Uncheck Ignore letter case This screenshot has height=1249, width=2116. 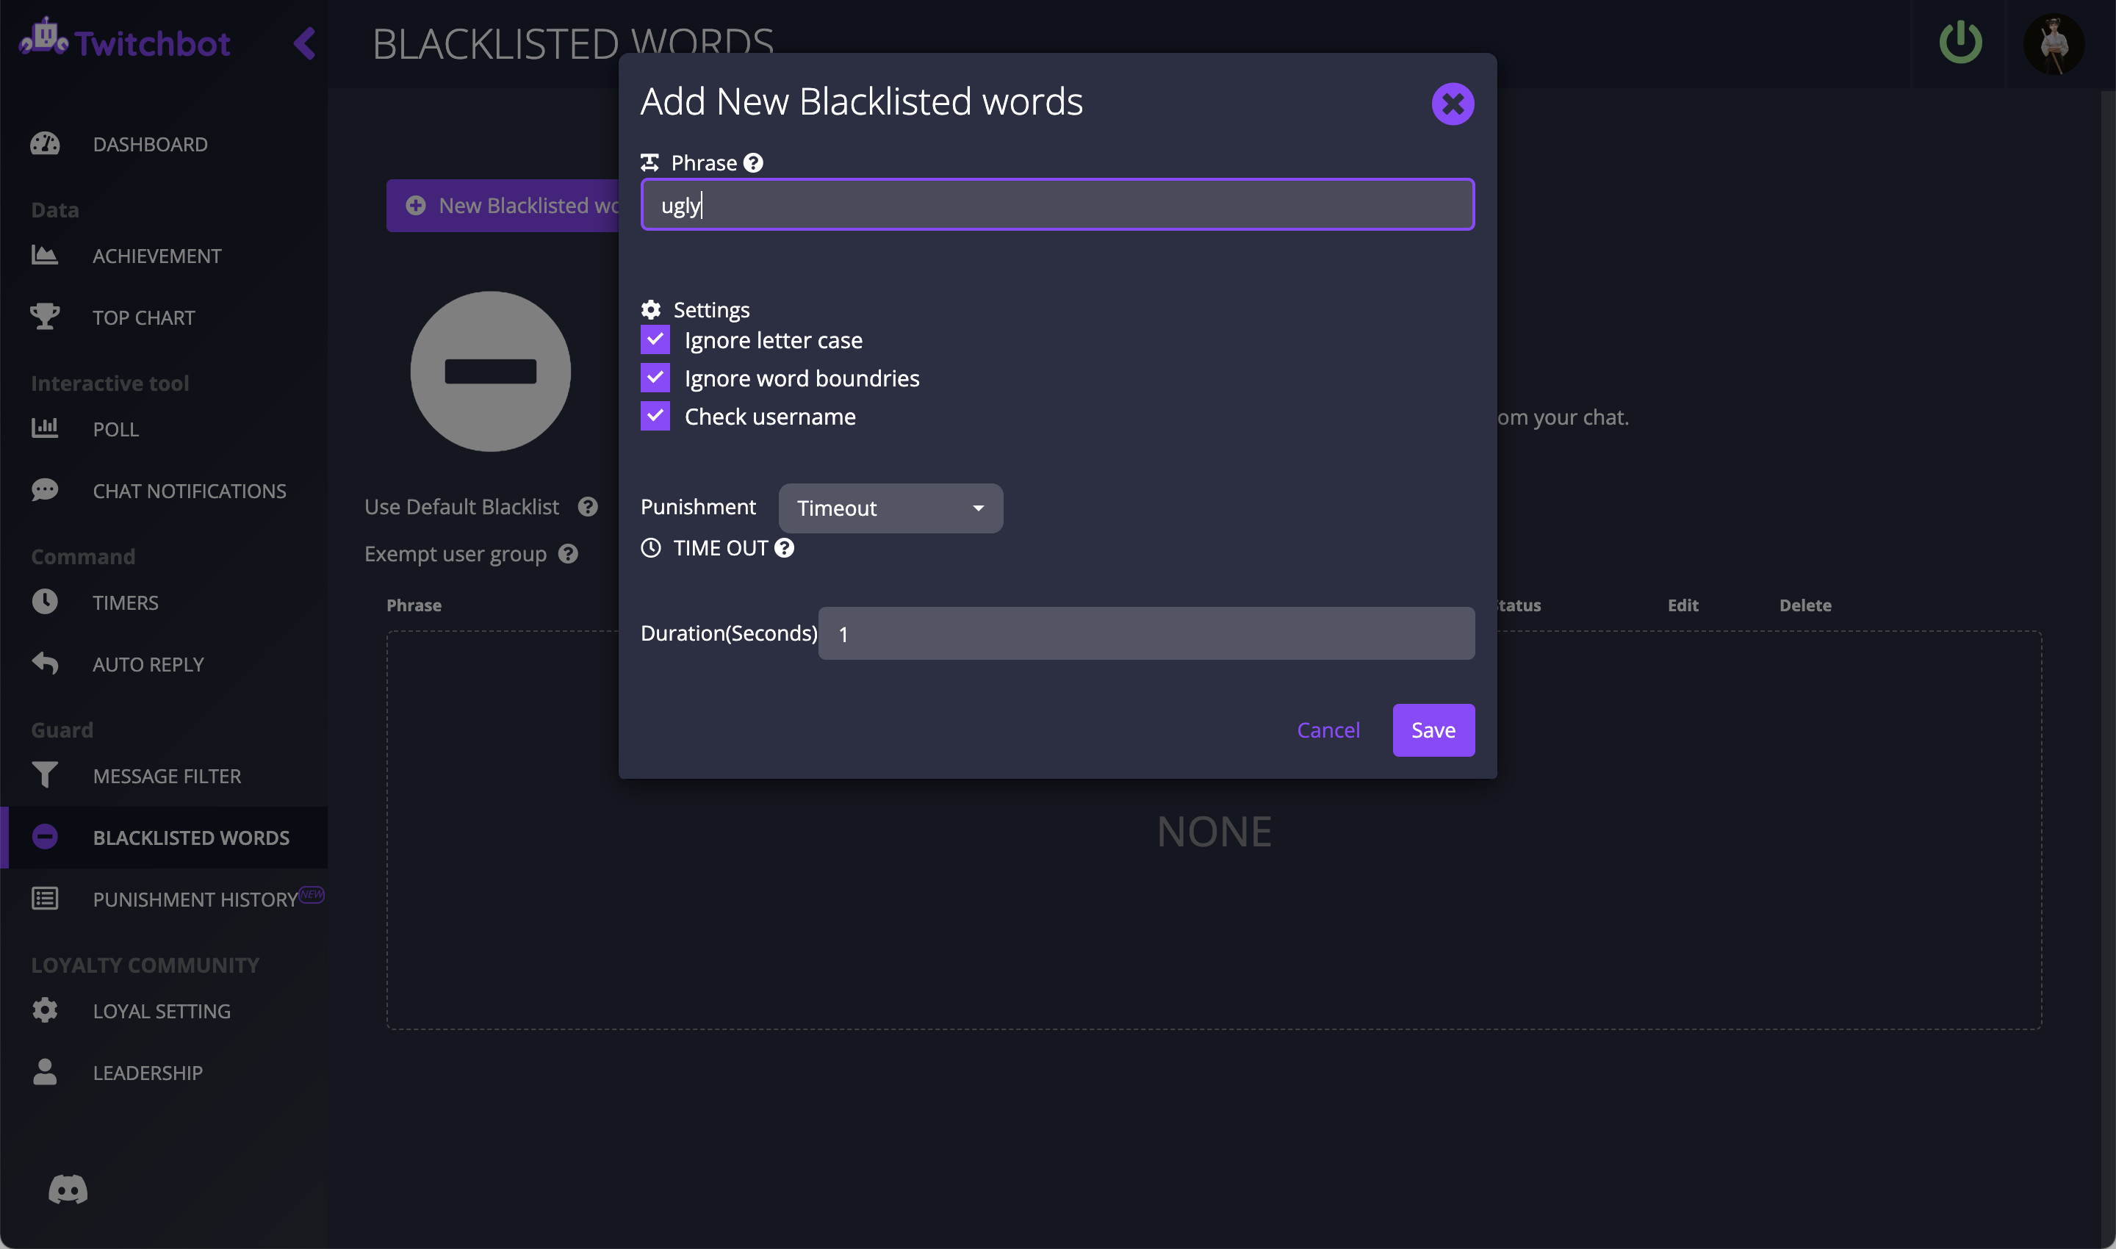tap(655, 339)
